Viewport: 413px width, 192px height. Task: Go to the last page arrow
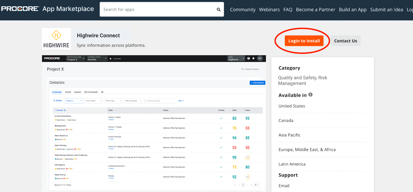coord(251,185)
